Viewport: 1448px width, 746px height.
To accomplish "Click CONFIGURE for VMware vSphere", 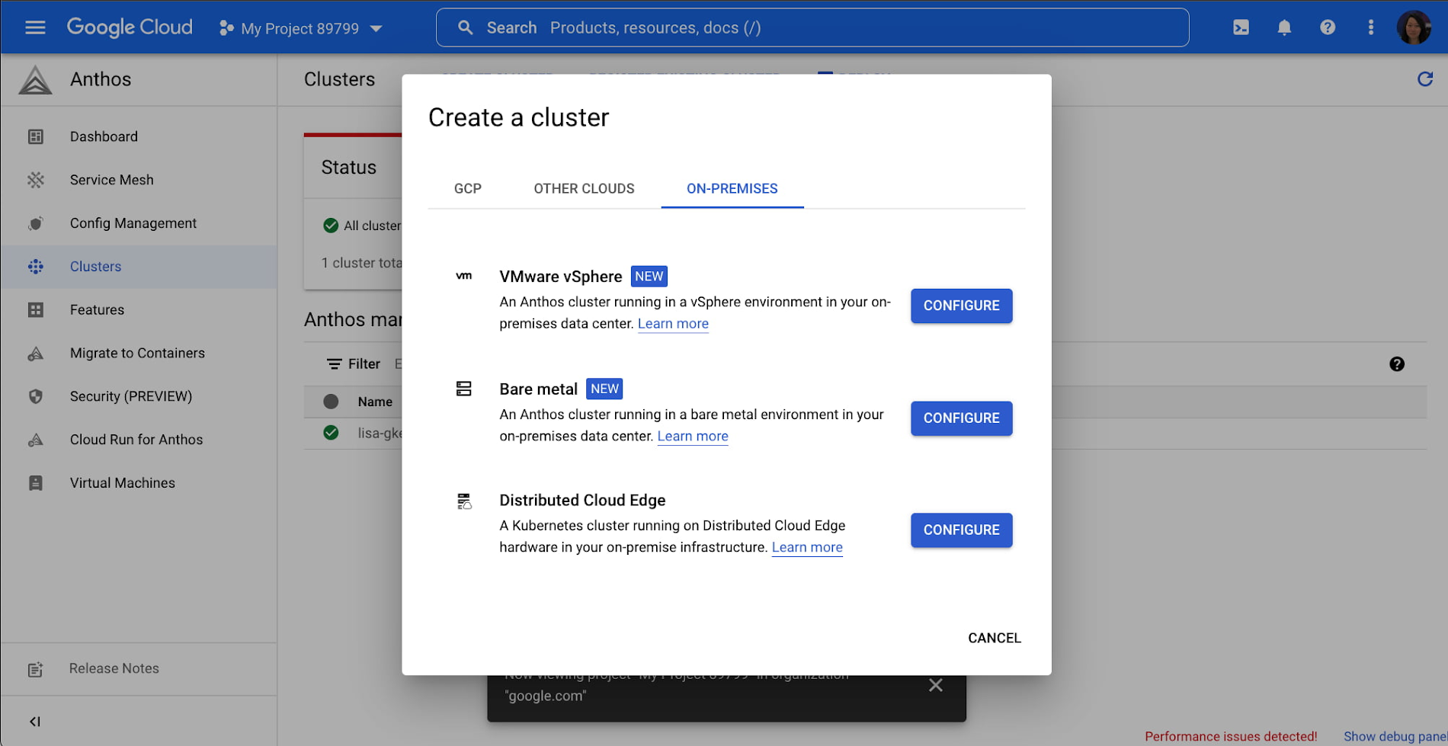I will 961,306.
